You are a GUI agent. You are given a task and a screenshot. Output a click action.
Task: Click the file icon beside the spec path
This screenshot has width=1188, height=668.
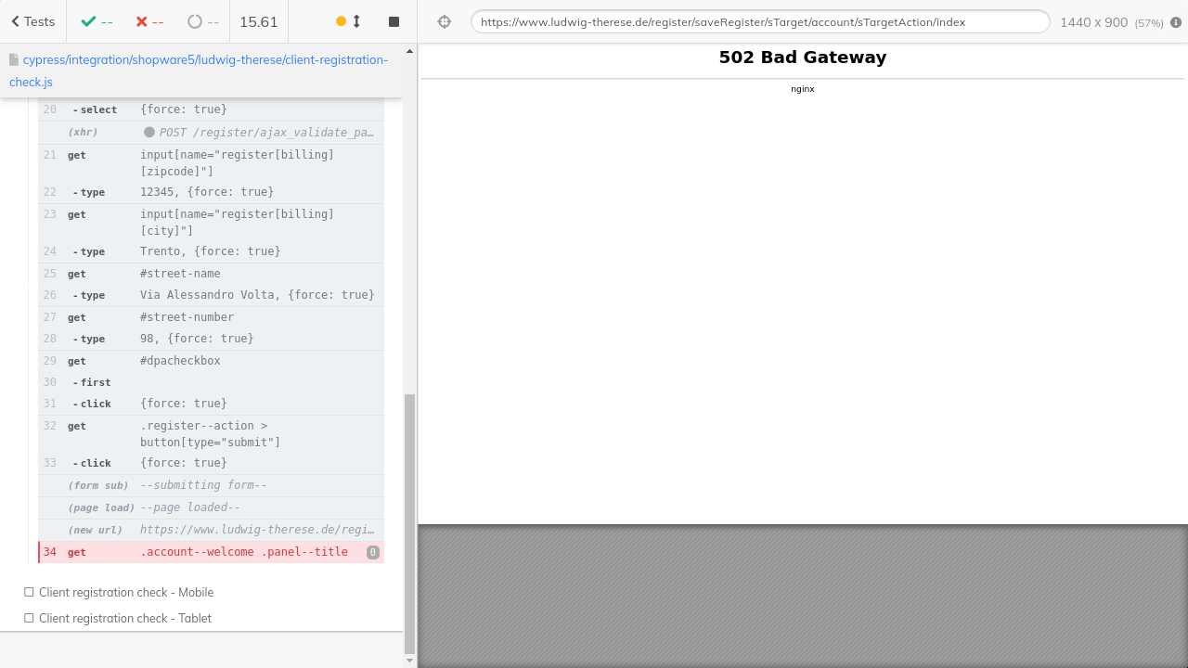[14, 60]
